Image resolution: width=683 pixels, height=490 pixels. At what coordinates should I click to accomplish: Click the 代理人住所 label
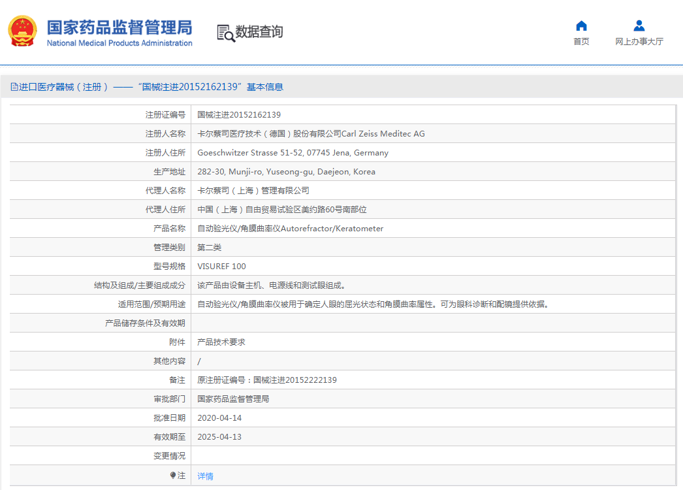tap(165, 210)
